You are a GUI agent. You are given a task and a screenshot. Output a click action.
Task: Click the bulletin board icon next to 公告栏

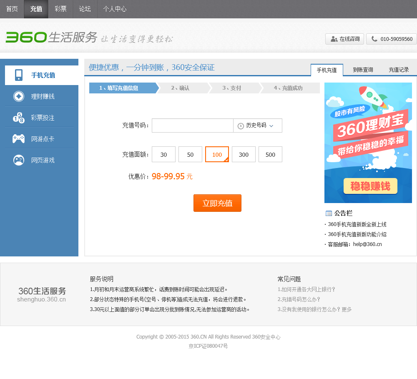[x=329, y=213]
